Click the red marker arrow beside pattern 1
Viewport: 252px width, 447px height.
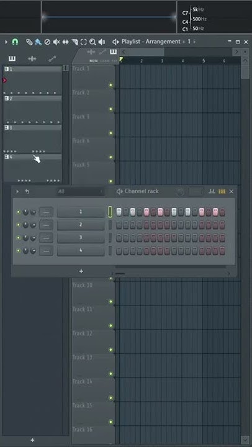4,80
